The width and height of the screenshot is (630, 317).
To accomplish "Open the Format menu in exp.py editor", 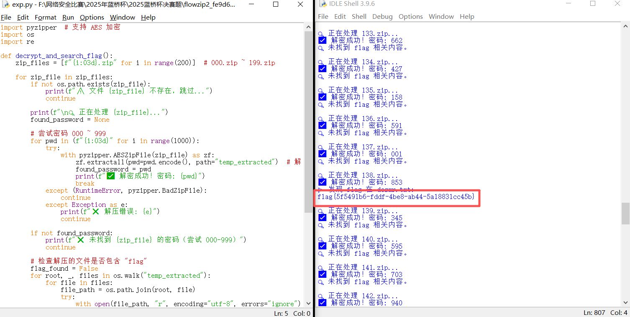I will 45,17.
